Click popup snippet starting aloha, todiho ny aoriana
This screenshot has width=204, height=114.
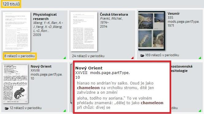tap(120, 103)
